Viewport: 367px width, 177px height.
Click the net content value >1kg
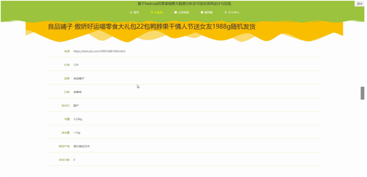click(77, 132)
